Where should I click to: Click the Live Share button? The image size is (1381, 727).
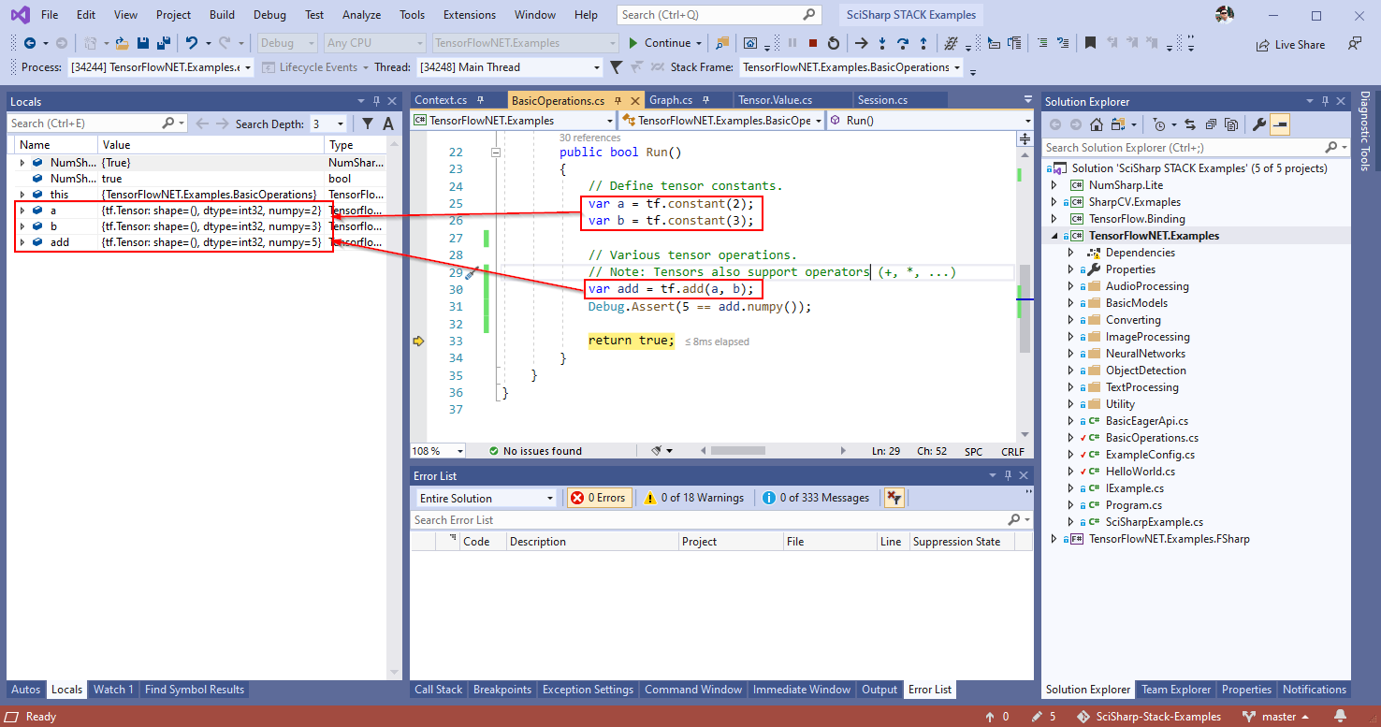coord(1290,44)
